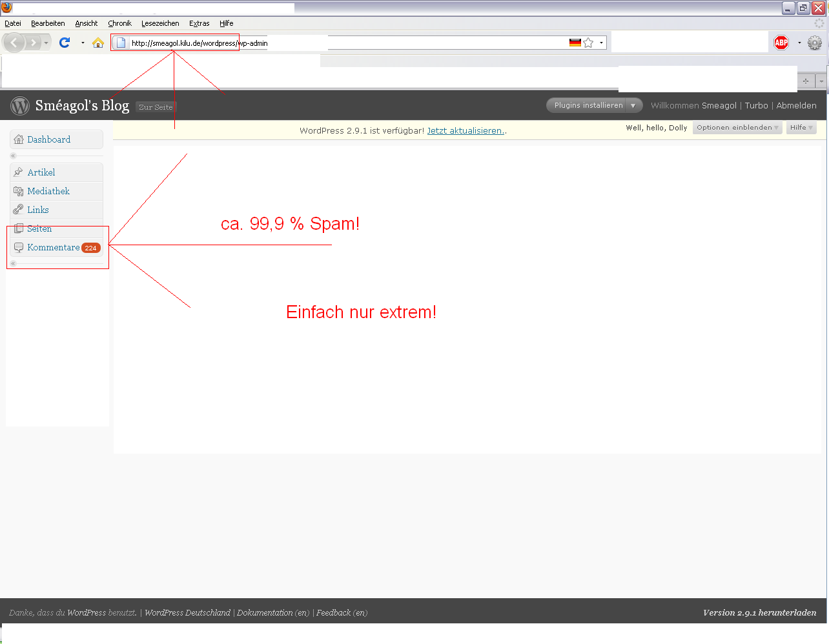Open the Lesezeichen menu
The image size is (829, 644).
click(160, 23)
